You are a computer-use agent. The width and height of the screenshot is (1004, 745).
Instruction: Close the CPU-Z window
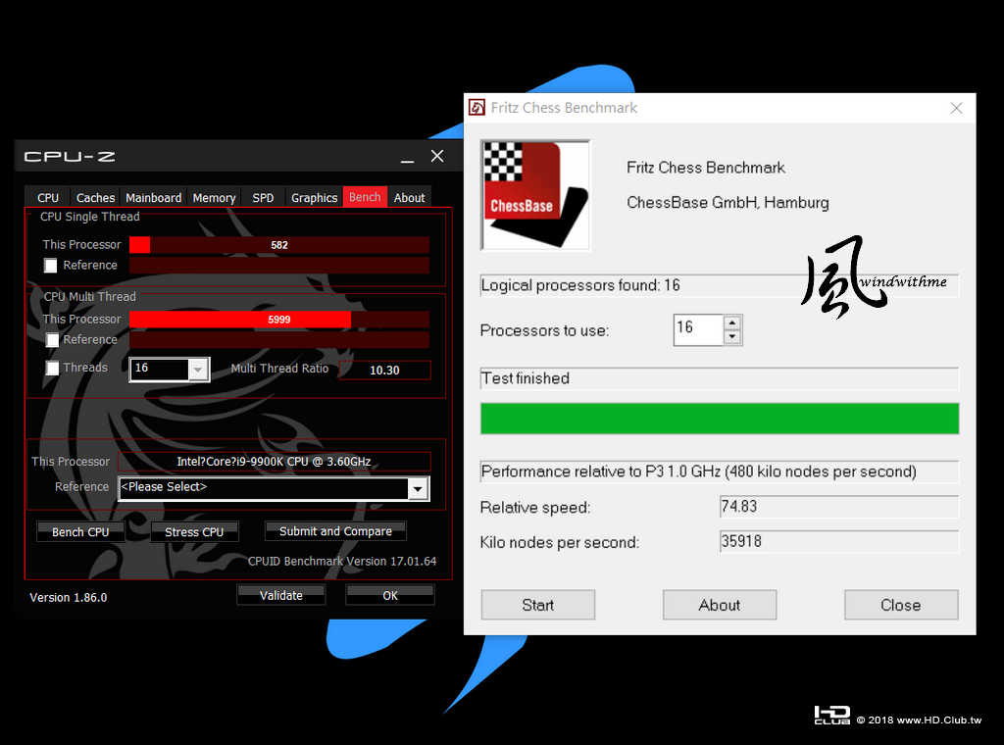[437, 156]
